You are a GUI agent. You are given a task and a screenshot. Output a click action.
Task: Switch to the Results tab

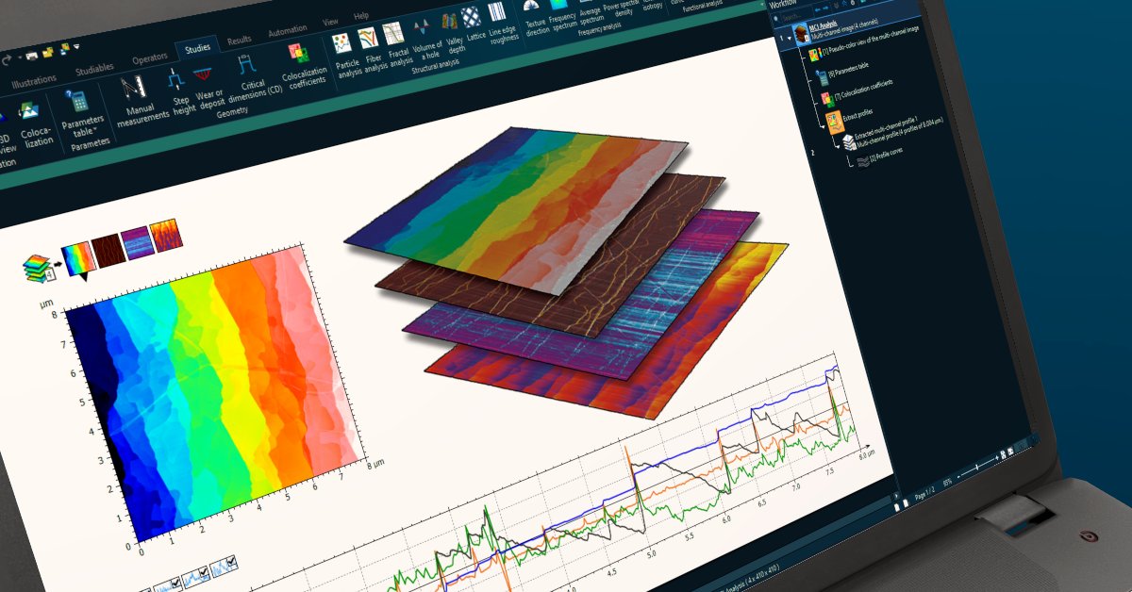pyautogui.click(x=240, y=39)
